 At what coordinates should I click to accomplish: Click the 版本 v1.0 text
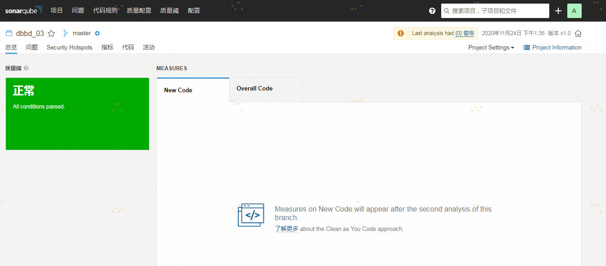pyautogui.click(x=559, y=33)
